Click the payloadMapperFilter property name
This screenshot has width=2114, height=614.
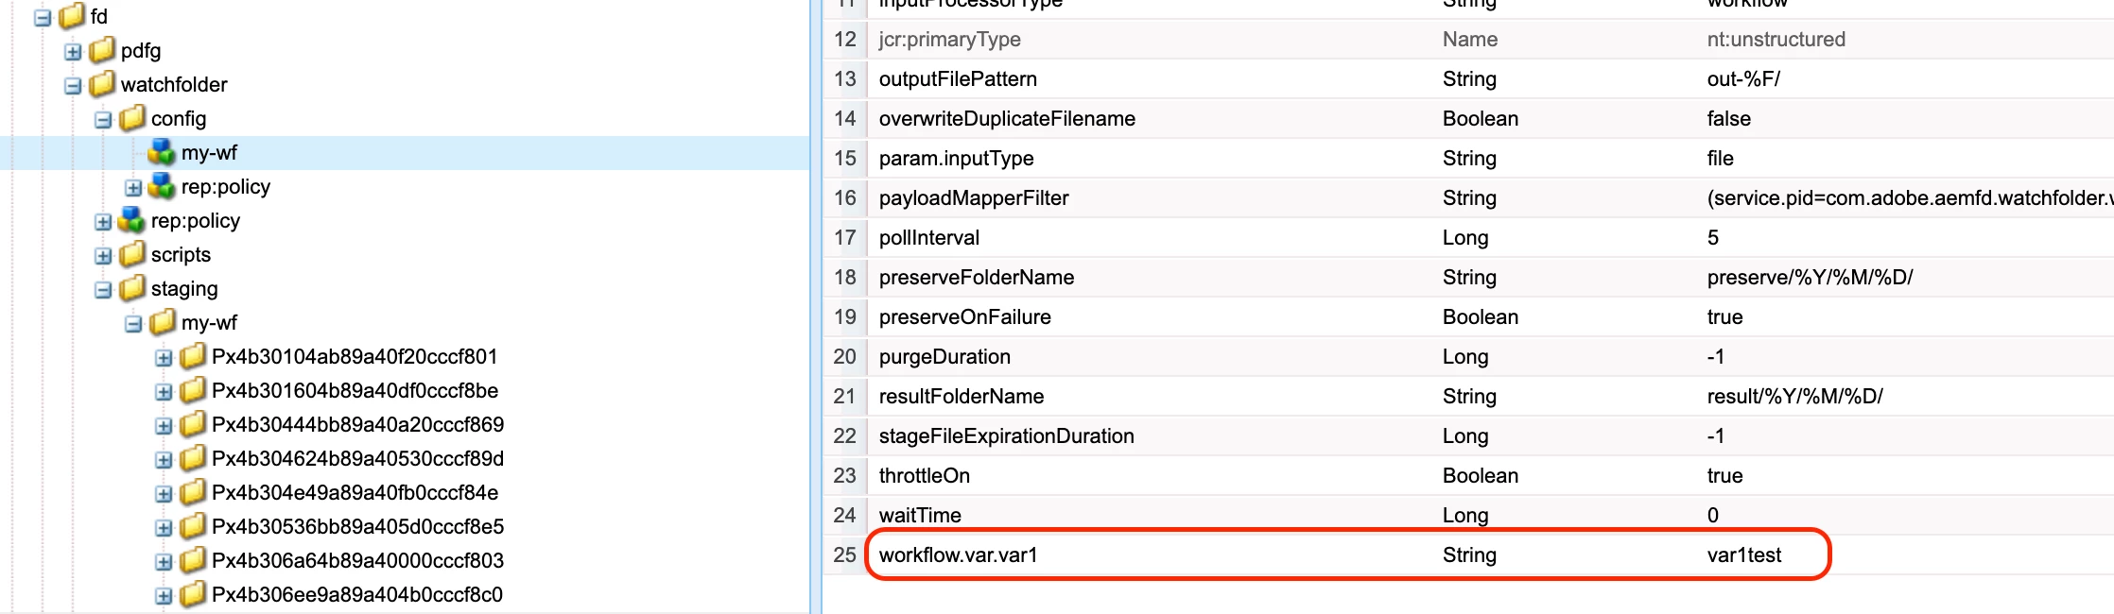(974, 198)
